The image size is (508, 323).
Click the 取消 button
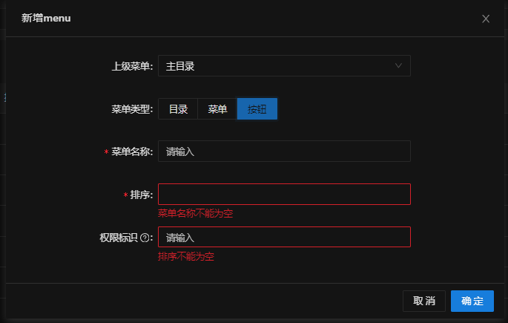pyautogui.click(x=424, y=301)
